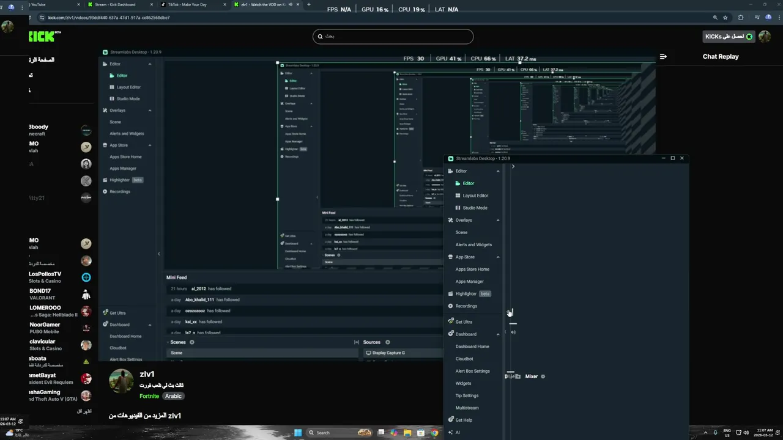Open user avatar menu on Kick header
Viewport: 783px width, 440px height.
click(x=765, y=37)
